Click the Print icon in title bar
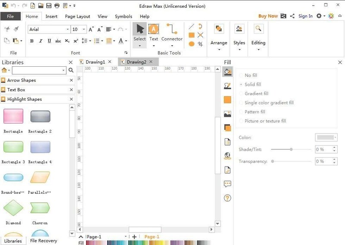345x245 pixels. click(57, 6)
